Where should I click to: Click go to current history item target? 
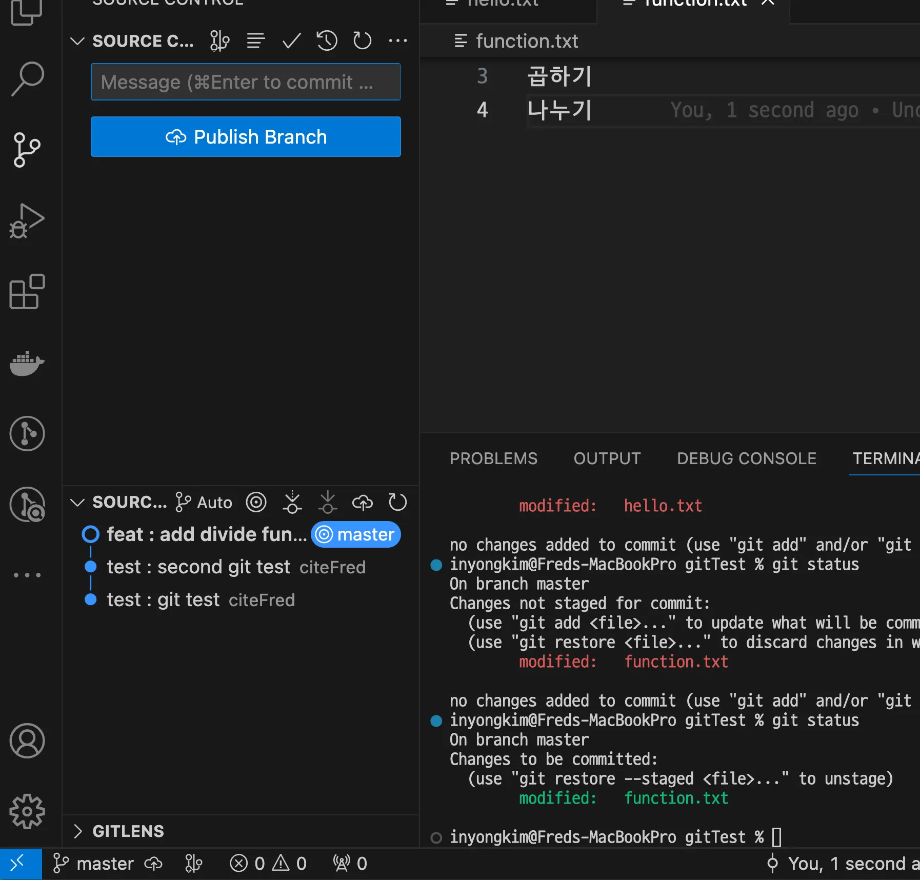pos(256,503)
